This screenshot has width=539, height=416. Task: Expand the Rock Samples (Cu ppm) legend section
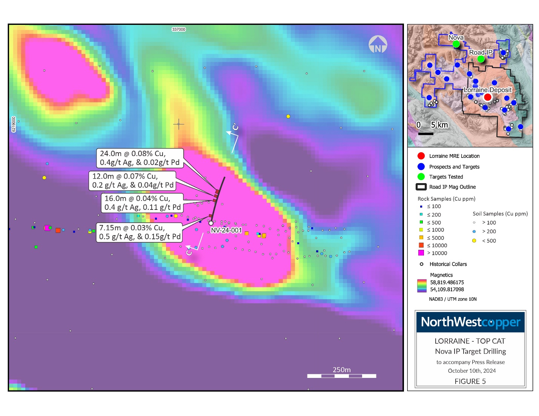[x=446, y=199]
